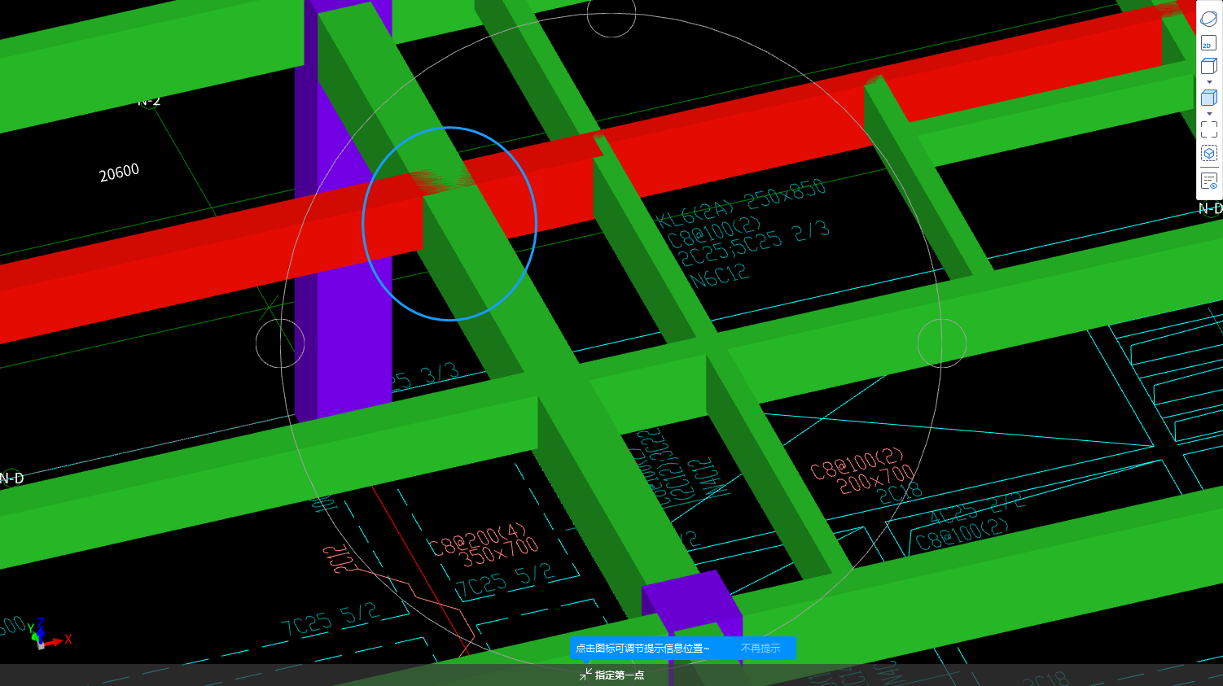Click the N6C12 annotation text
1223x686 pixels.
click(x=720, y=275)
